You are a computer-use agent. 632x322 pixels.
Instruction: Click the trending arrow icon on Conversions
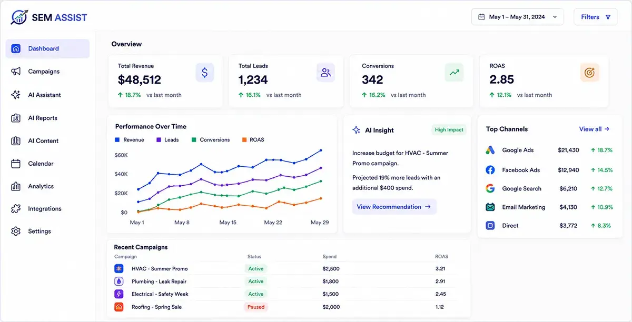(454, 73)
